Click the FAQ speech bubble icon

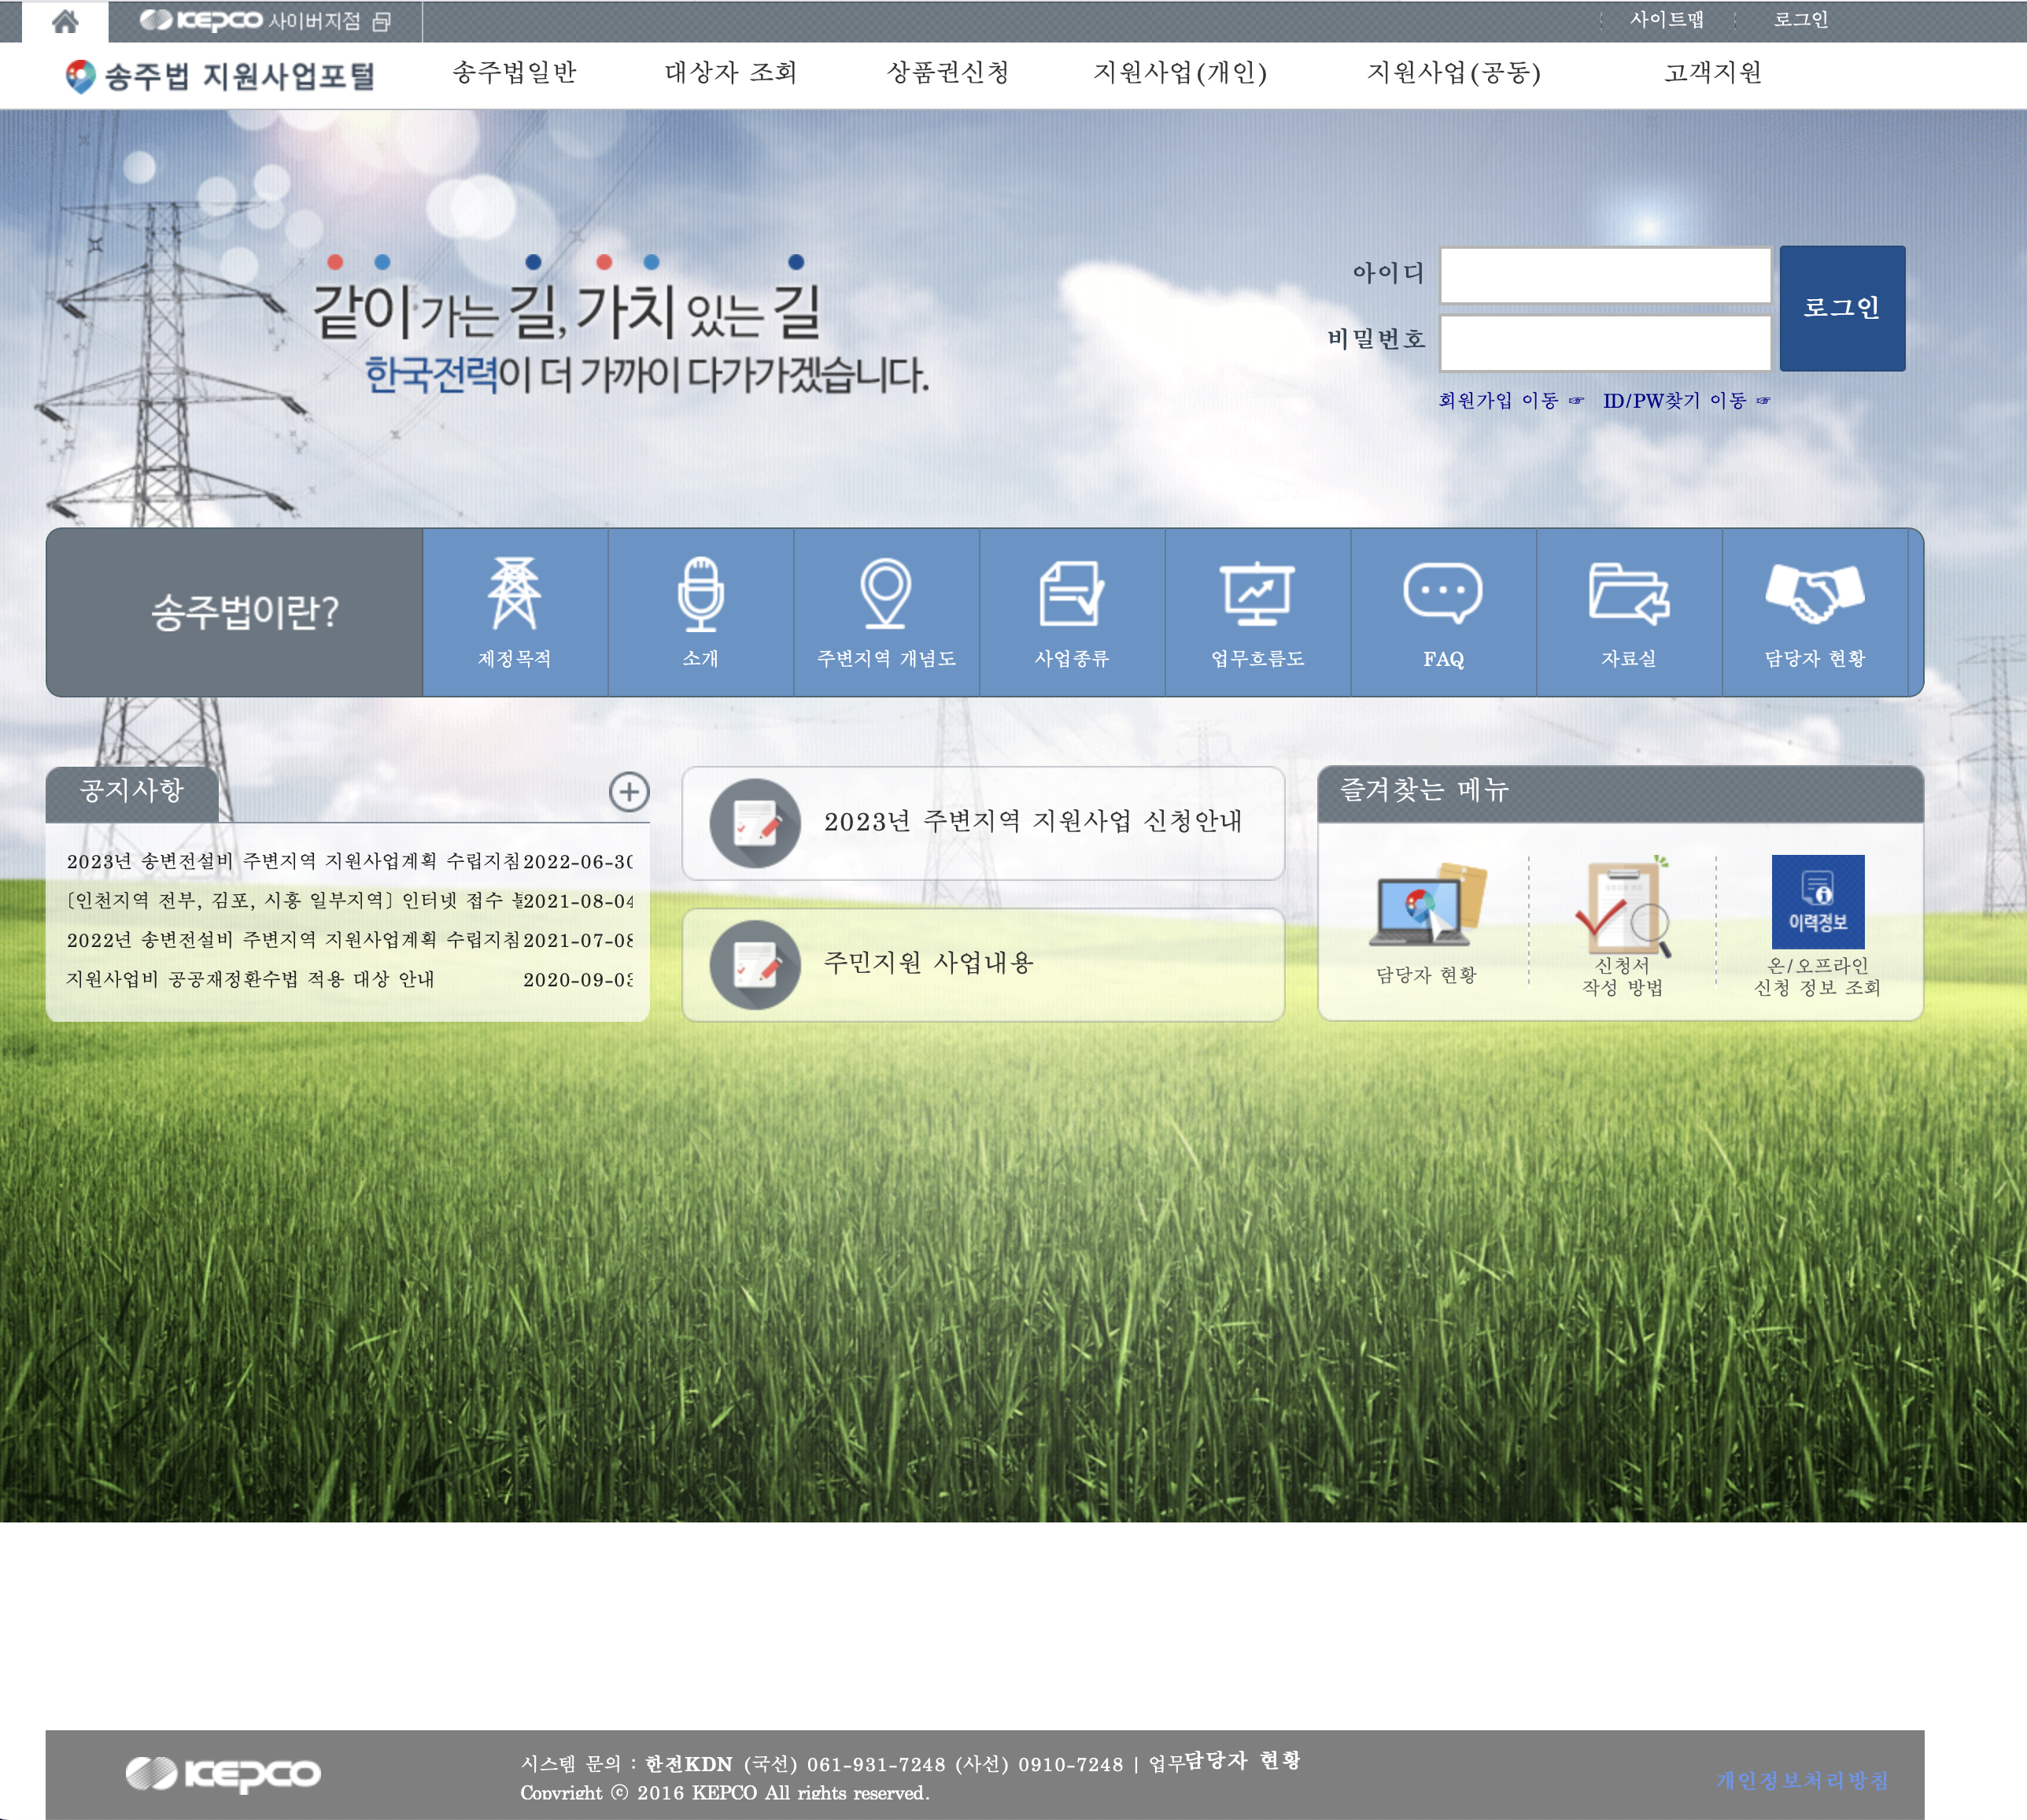click(1443, 594)
